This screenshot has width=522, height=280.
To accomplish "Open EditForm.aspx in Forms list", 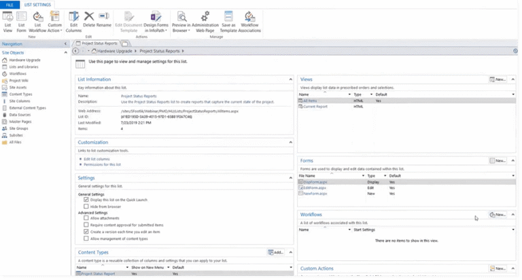I will (314, 188).
